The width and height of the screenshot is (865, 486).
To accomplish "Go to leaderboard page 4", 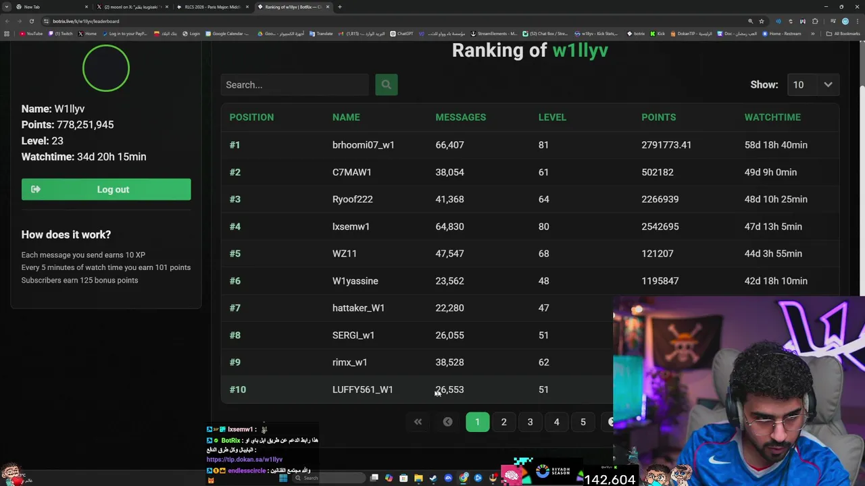I will [x=556, y=422].
